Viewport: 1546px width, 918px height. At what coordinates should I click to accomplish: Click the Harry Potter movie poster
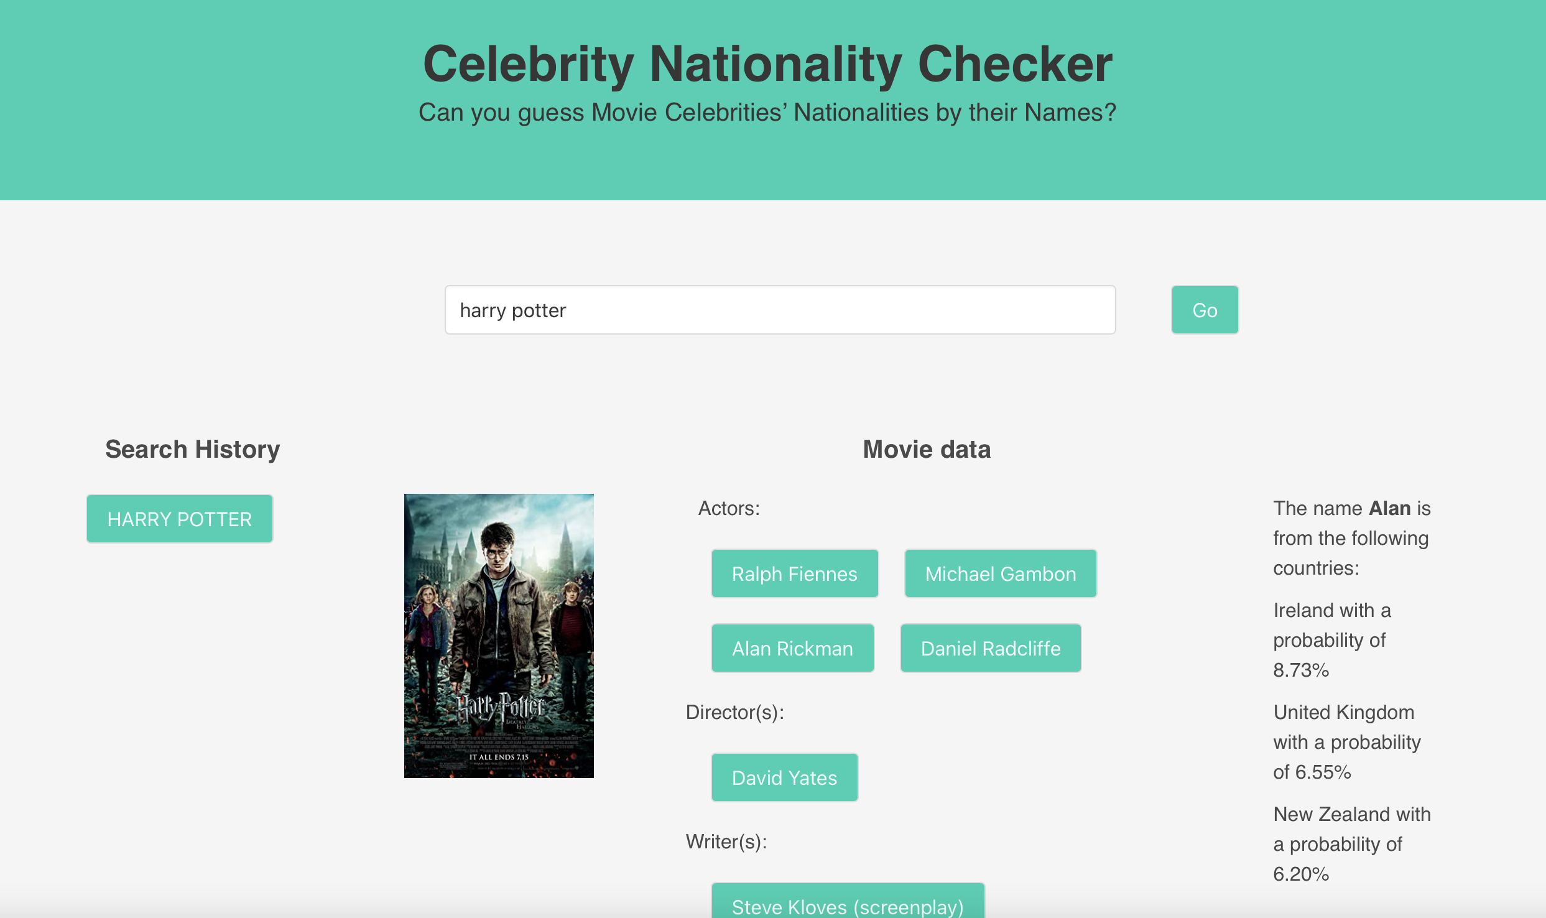499,636
